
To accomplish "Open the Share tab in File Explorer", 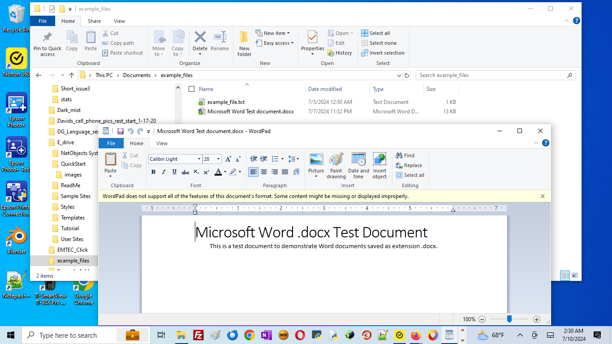I will pos(94,21).
